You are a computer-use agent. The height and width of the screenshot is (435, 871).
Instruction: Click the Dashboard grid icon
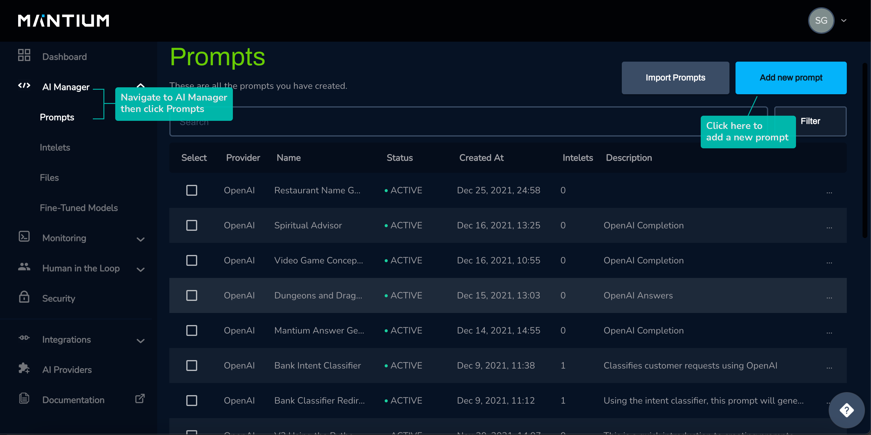[24, 55]
